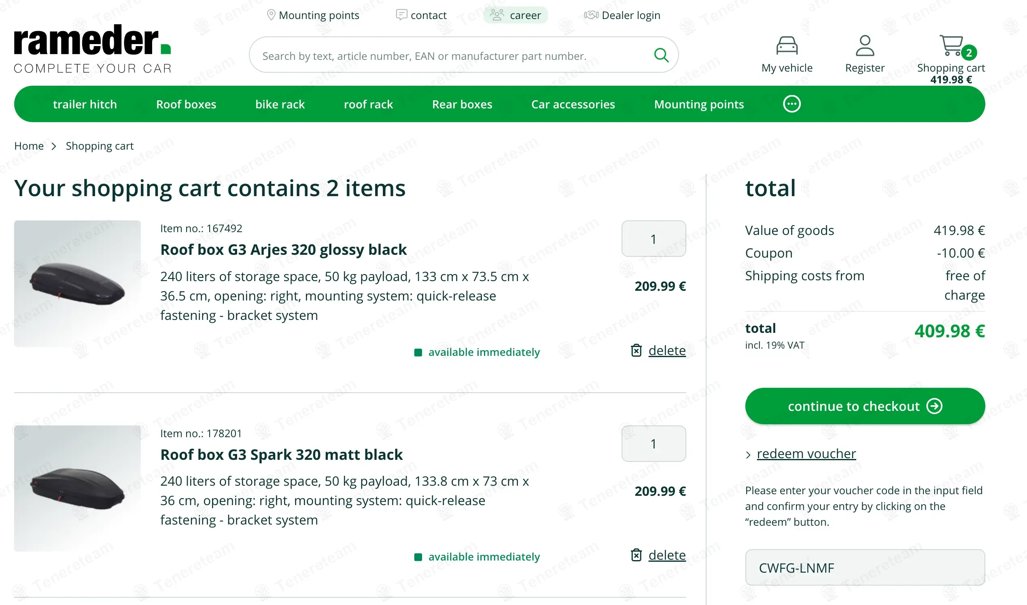Click the cart item count badge
The height and width of the screenshot is (605, 1027).
(x=968, y=53)
